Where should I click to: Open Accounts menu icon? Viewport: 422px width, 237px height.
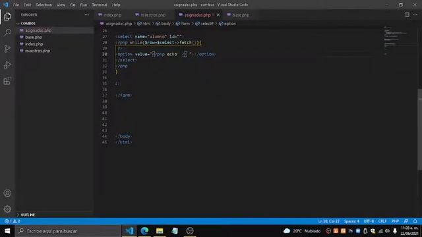click(x=7, y=193)
